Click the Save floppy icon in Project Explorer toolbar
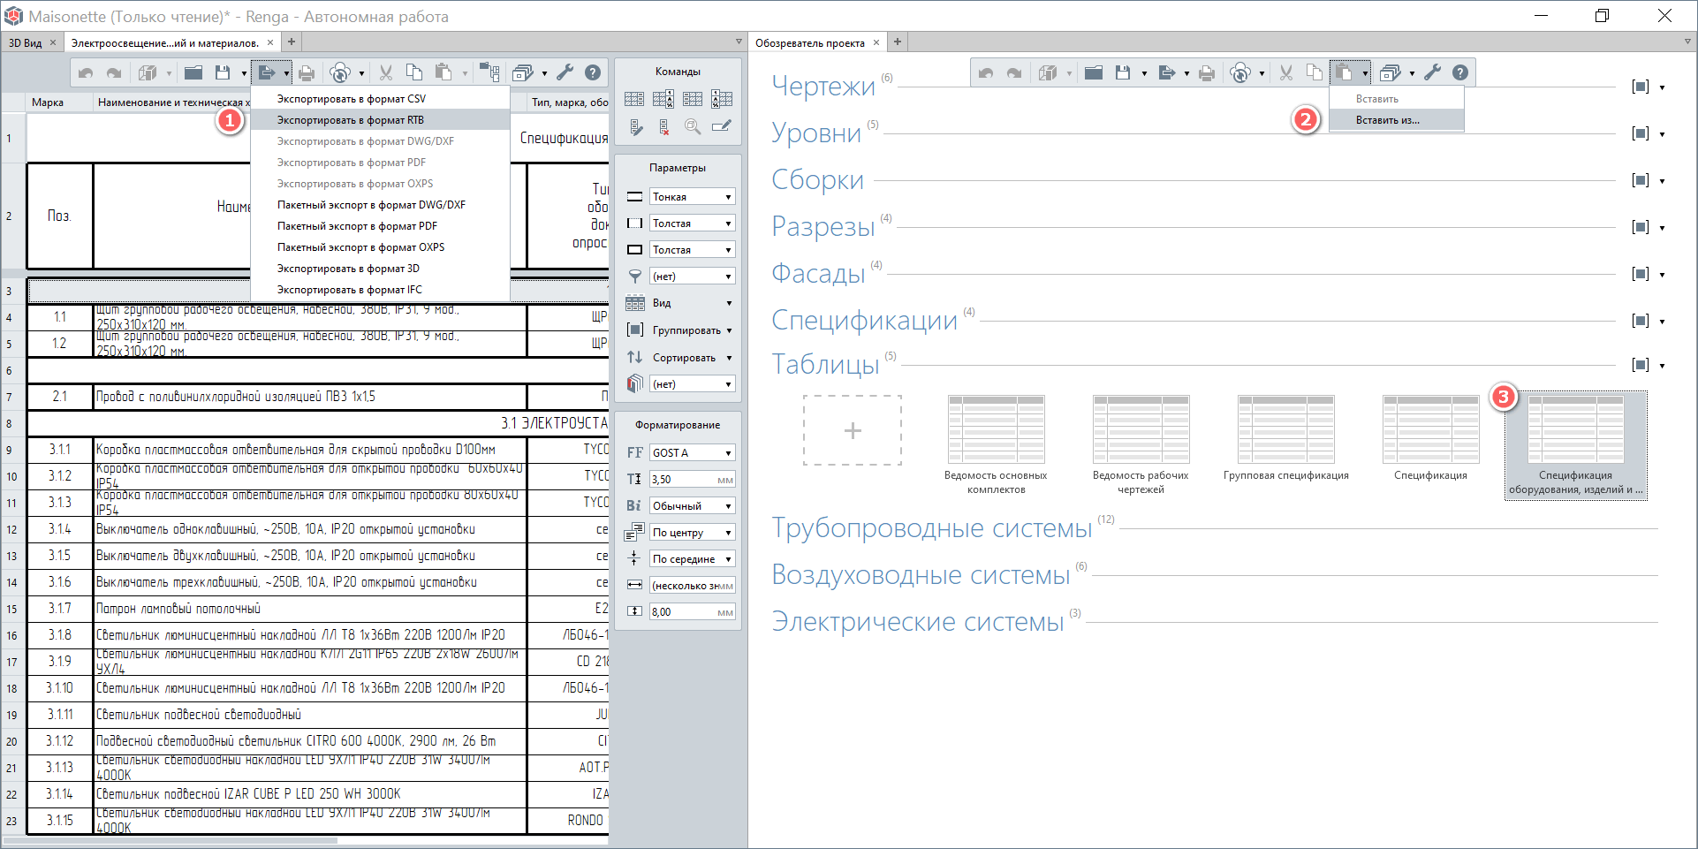Screen dimensions: 1698x849 [1123, 73]
